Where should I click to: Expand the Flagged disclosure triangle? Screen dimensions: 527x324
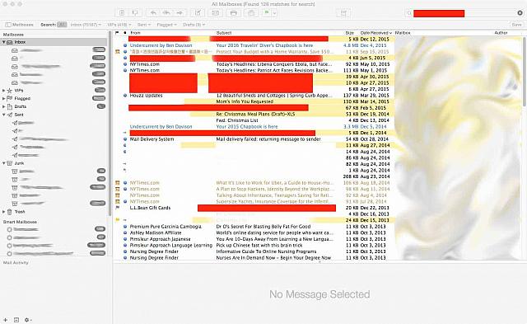click(x=3, y=99)
